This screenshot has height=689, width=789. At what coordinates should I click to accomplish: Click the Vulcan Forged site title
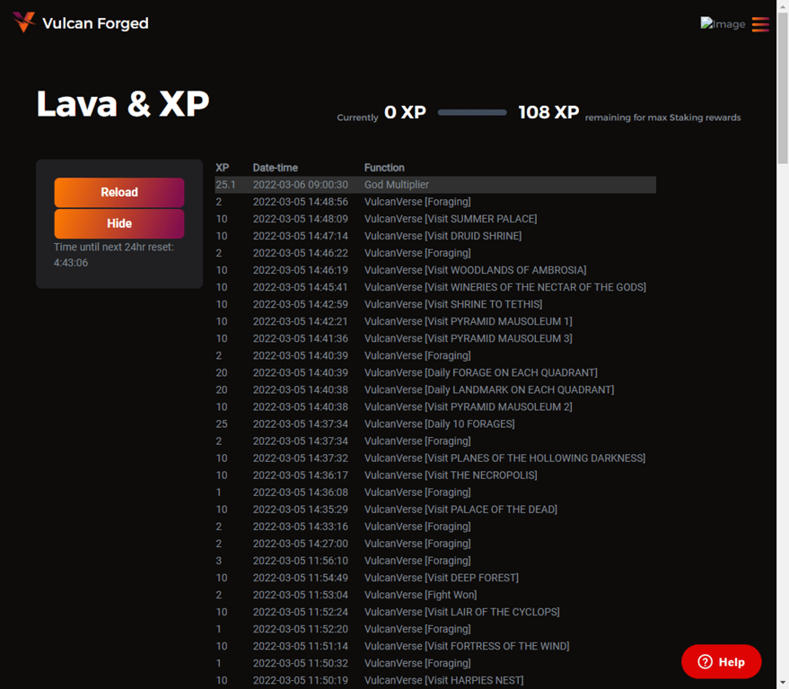95,23
